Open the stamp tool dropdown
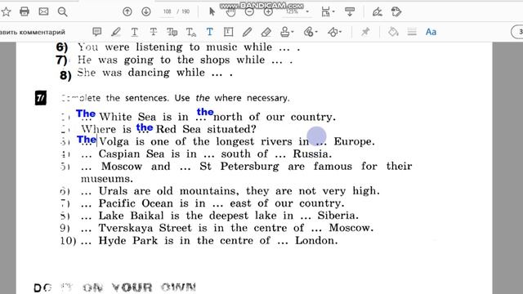This screenshot has width=523, height=294. (287, 32)
